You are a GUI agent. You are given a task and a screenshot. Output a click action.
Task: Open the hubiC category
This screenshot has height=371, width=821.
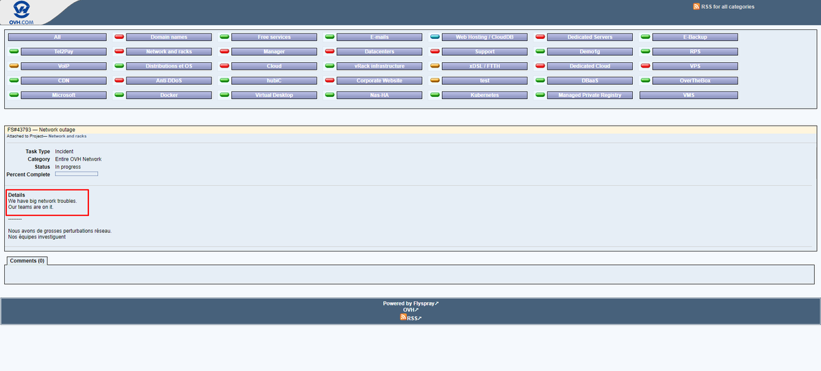[x=274, y=81]
